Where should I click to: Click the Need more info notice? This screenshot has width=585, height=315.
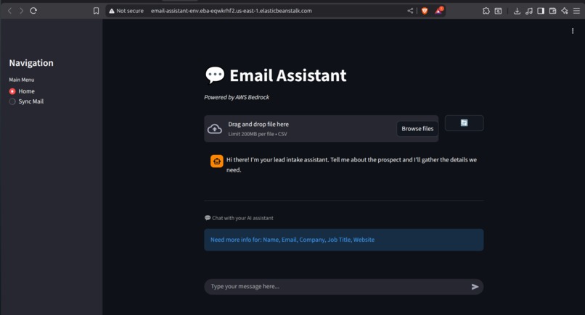click(x=343, y=240)
